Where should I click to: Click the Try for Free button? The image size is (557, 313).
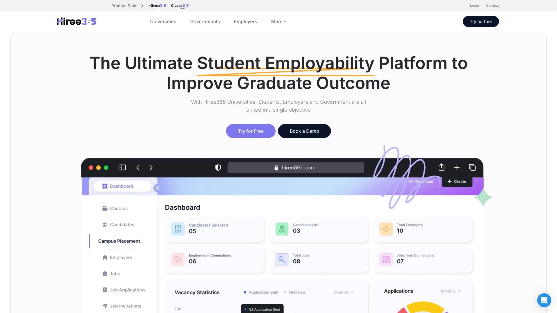(x=251, y=131)
